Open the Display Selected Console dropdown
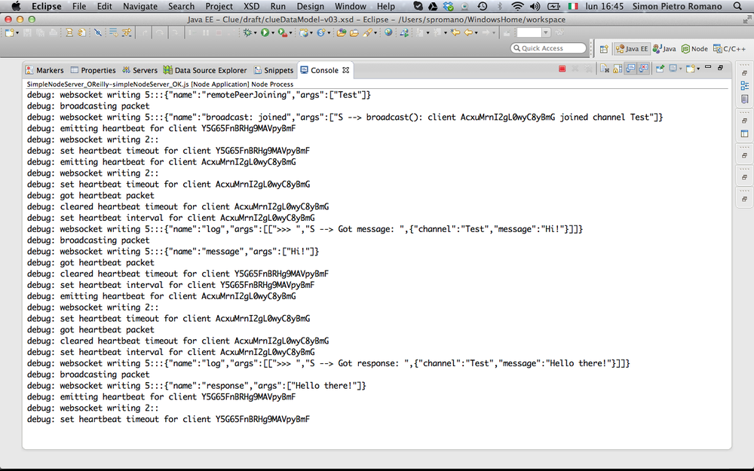 (681, 68)
